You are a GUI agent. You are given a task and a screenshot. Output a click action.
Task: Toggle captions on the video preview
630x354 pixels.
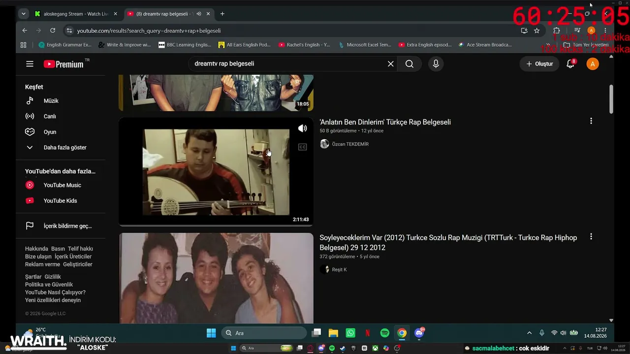tap(302, 147)
